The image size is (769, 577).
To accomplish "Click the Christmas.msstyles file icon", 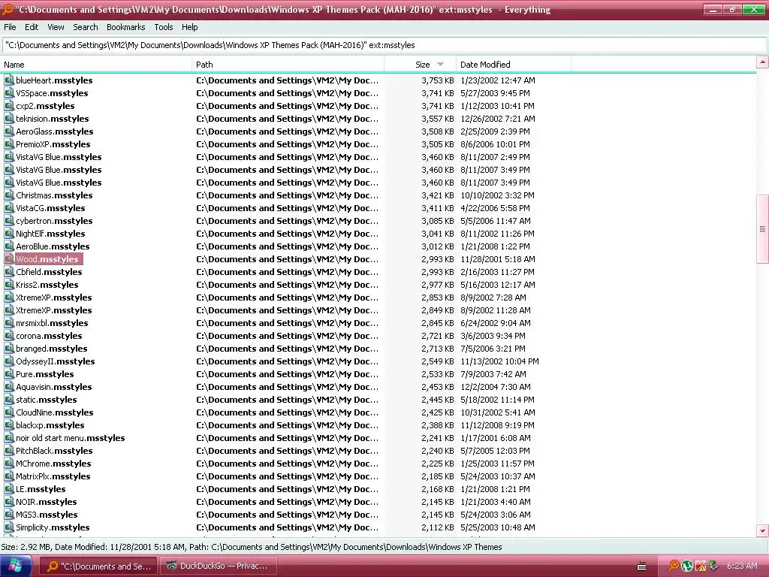I will coord(9,195).
